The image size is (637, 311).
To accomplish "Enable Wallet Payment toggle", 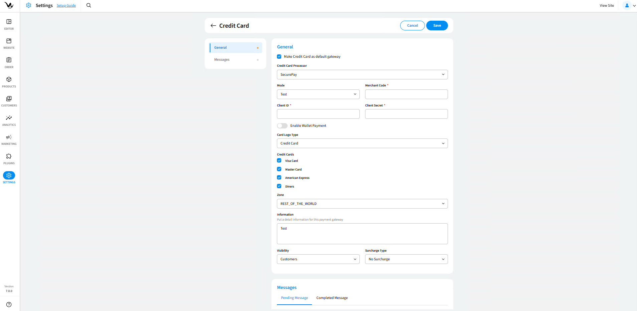I will [x=282, y=126].
